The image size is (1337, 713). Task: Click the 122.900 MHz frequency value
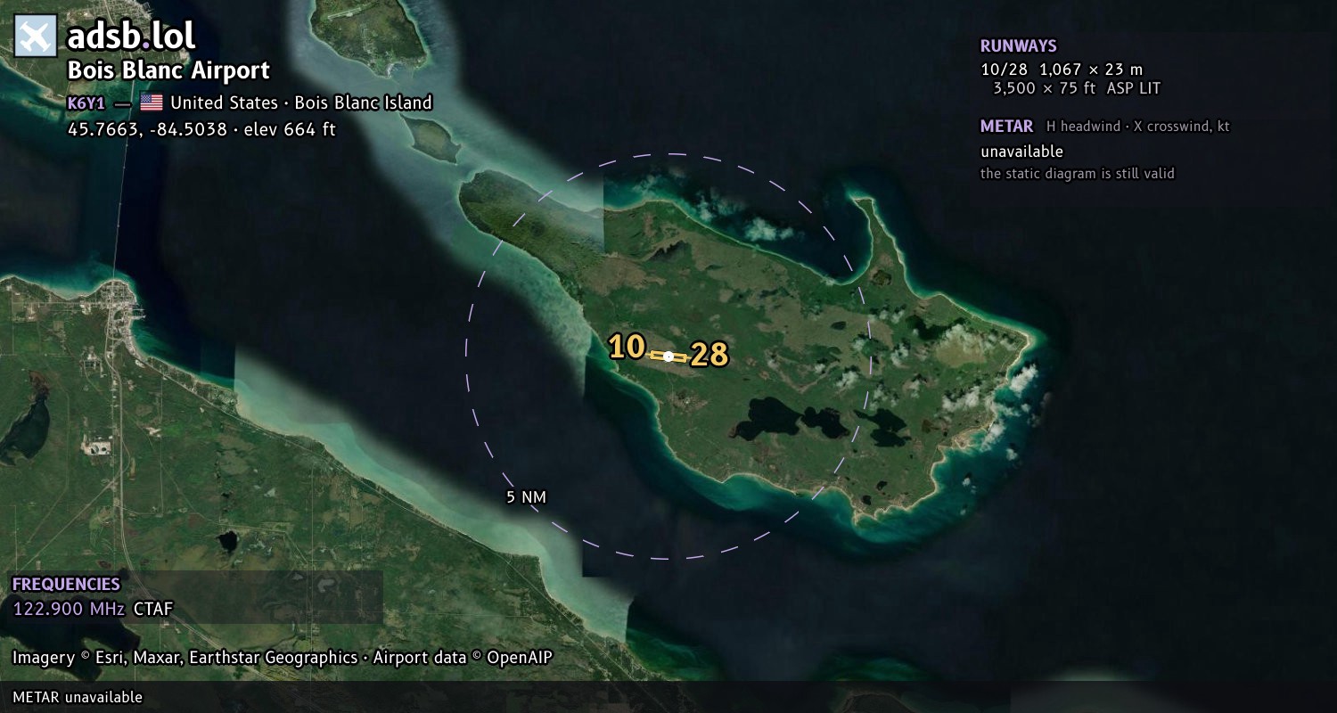coord(69,610)
